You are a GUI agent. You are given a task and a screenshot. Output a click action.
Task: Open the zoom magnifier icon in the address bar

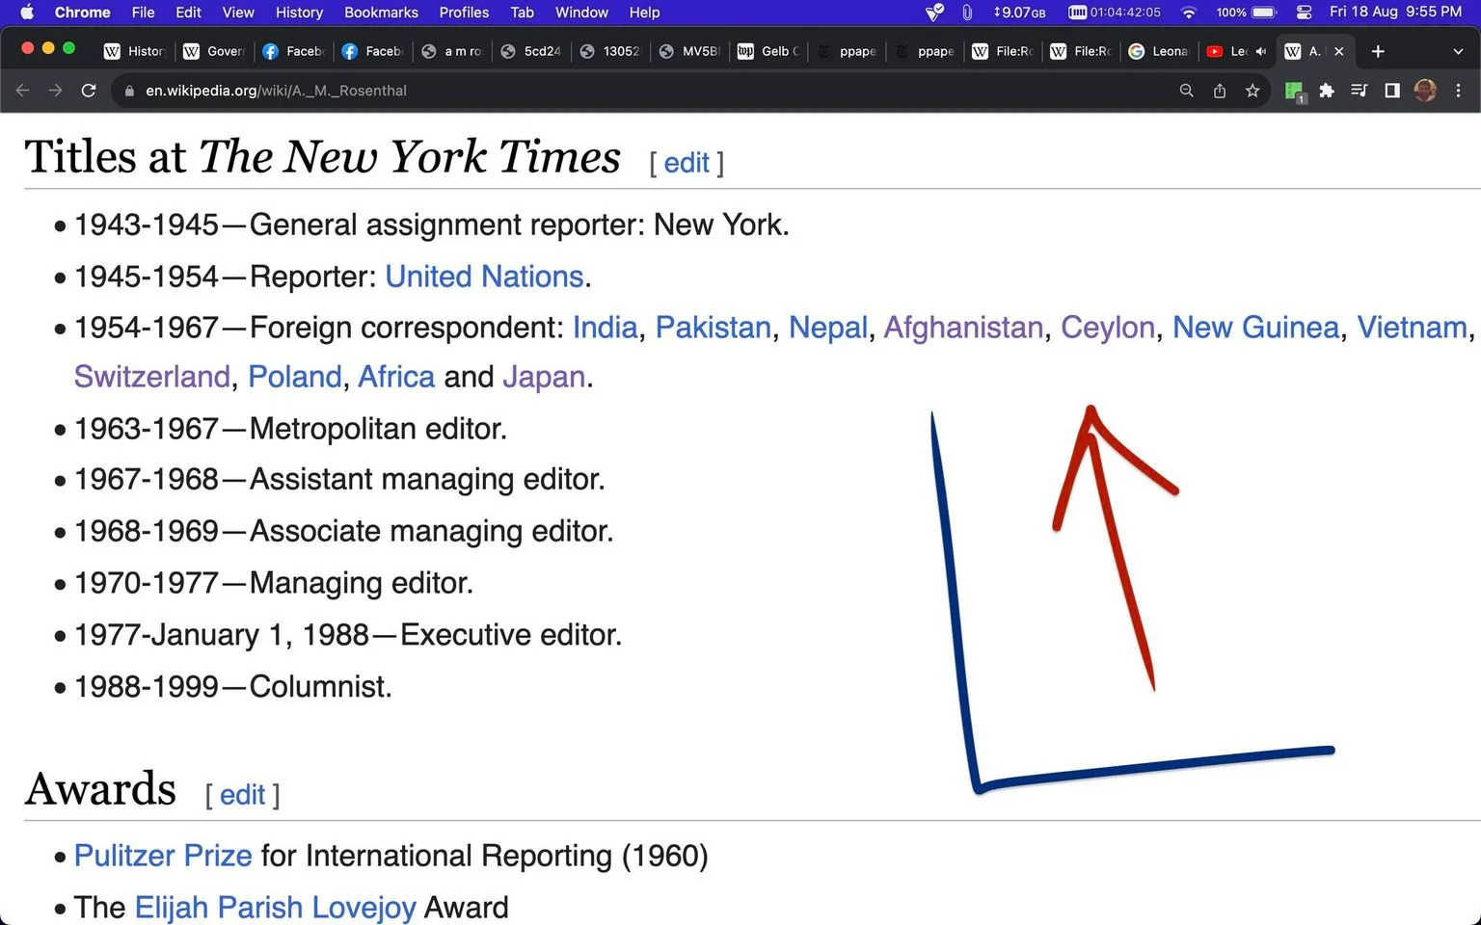[1187, 91]
